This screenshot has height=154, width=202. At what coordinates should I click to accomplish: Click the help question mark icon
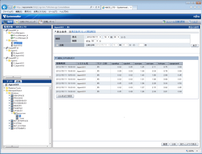pyautogui.click(x=190, y=22)
